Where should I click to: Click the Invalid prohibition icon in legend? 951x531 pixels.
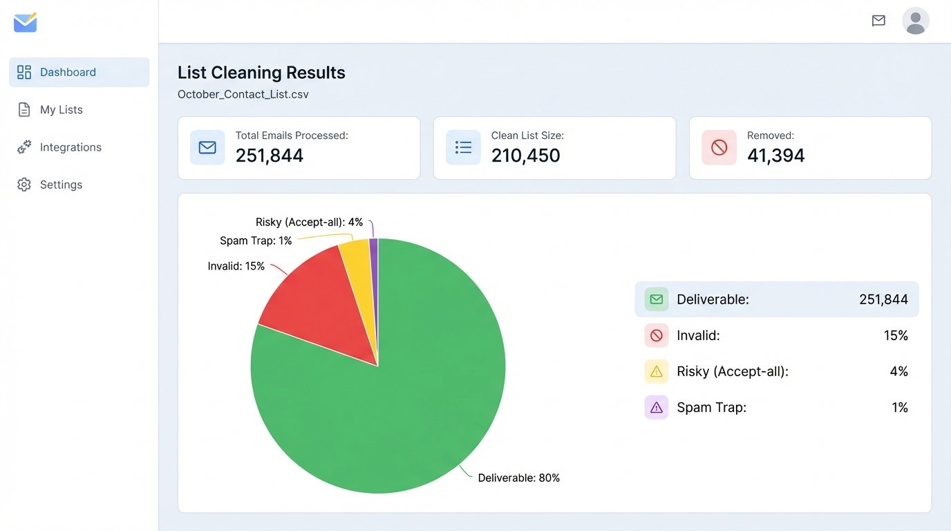[x=655, y=335]
